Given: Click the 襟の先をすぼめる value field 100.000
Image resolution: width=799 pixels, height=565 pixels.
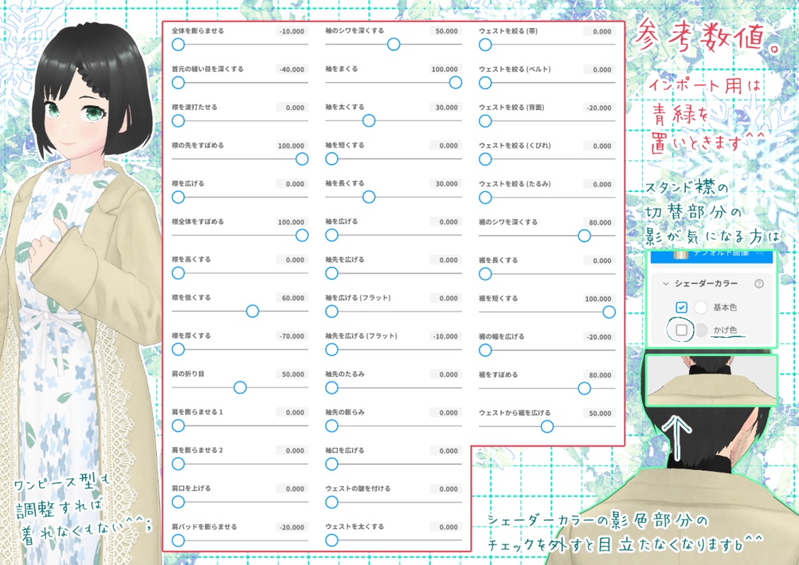Looking at the screenshot, I should pos(292,146).
